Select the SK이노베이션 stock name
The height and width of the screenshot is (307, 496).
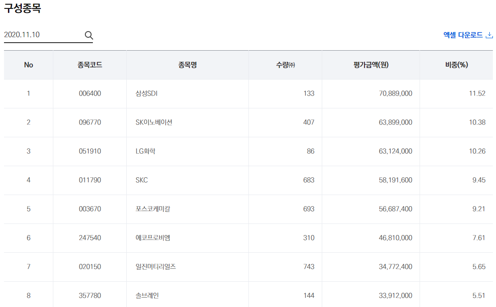pos(154,122)
